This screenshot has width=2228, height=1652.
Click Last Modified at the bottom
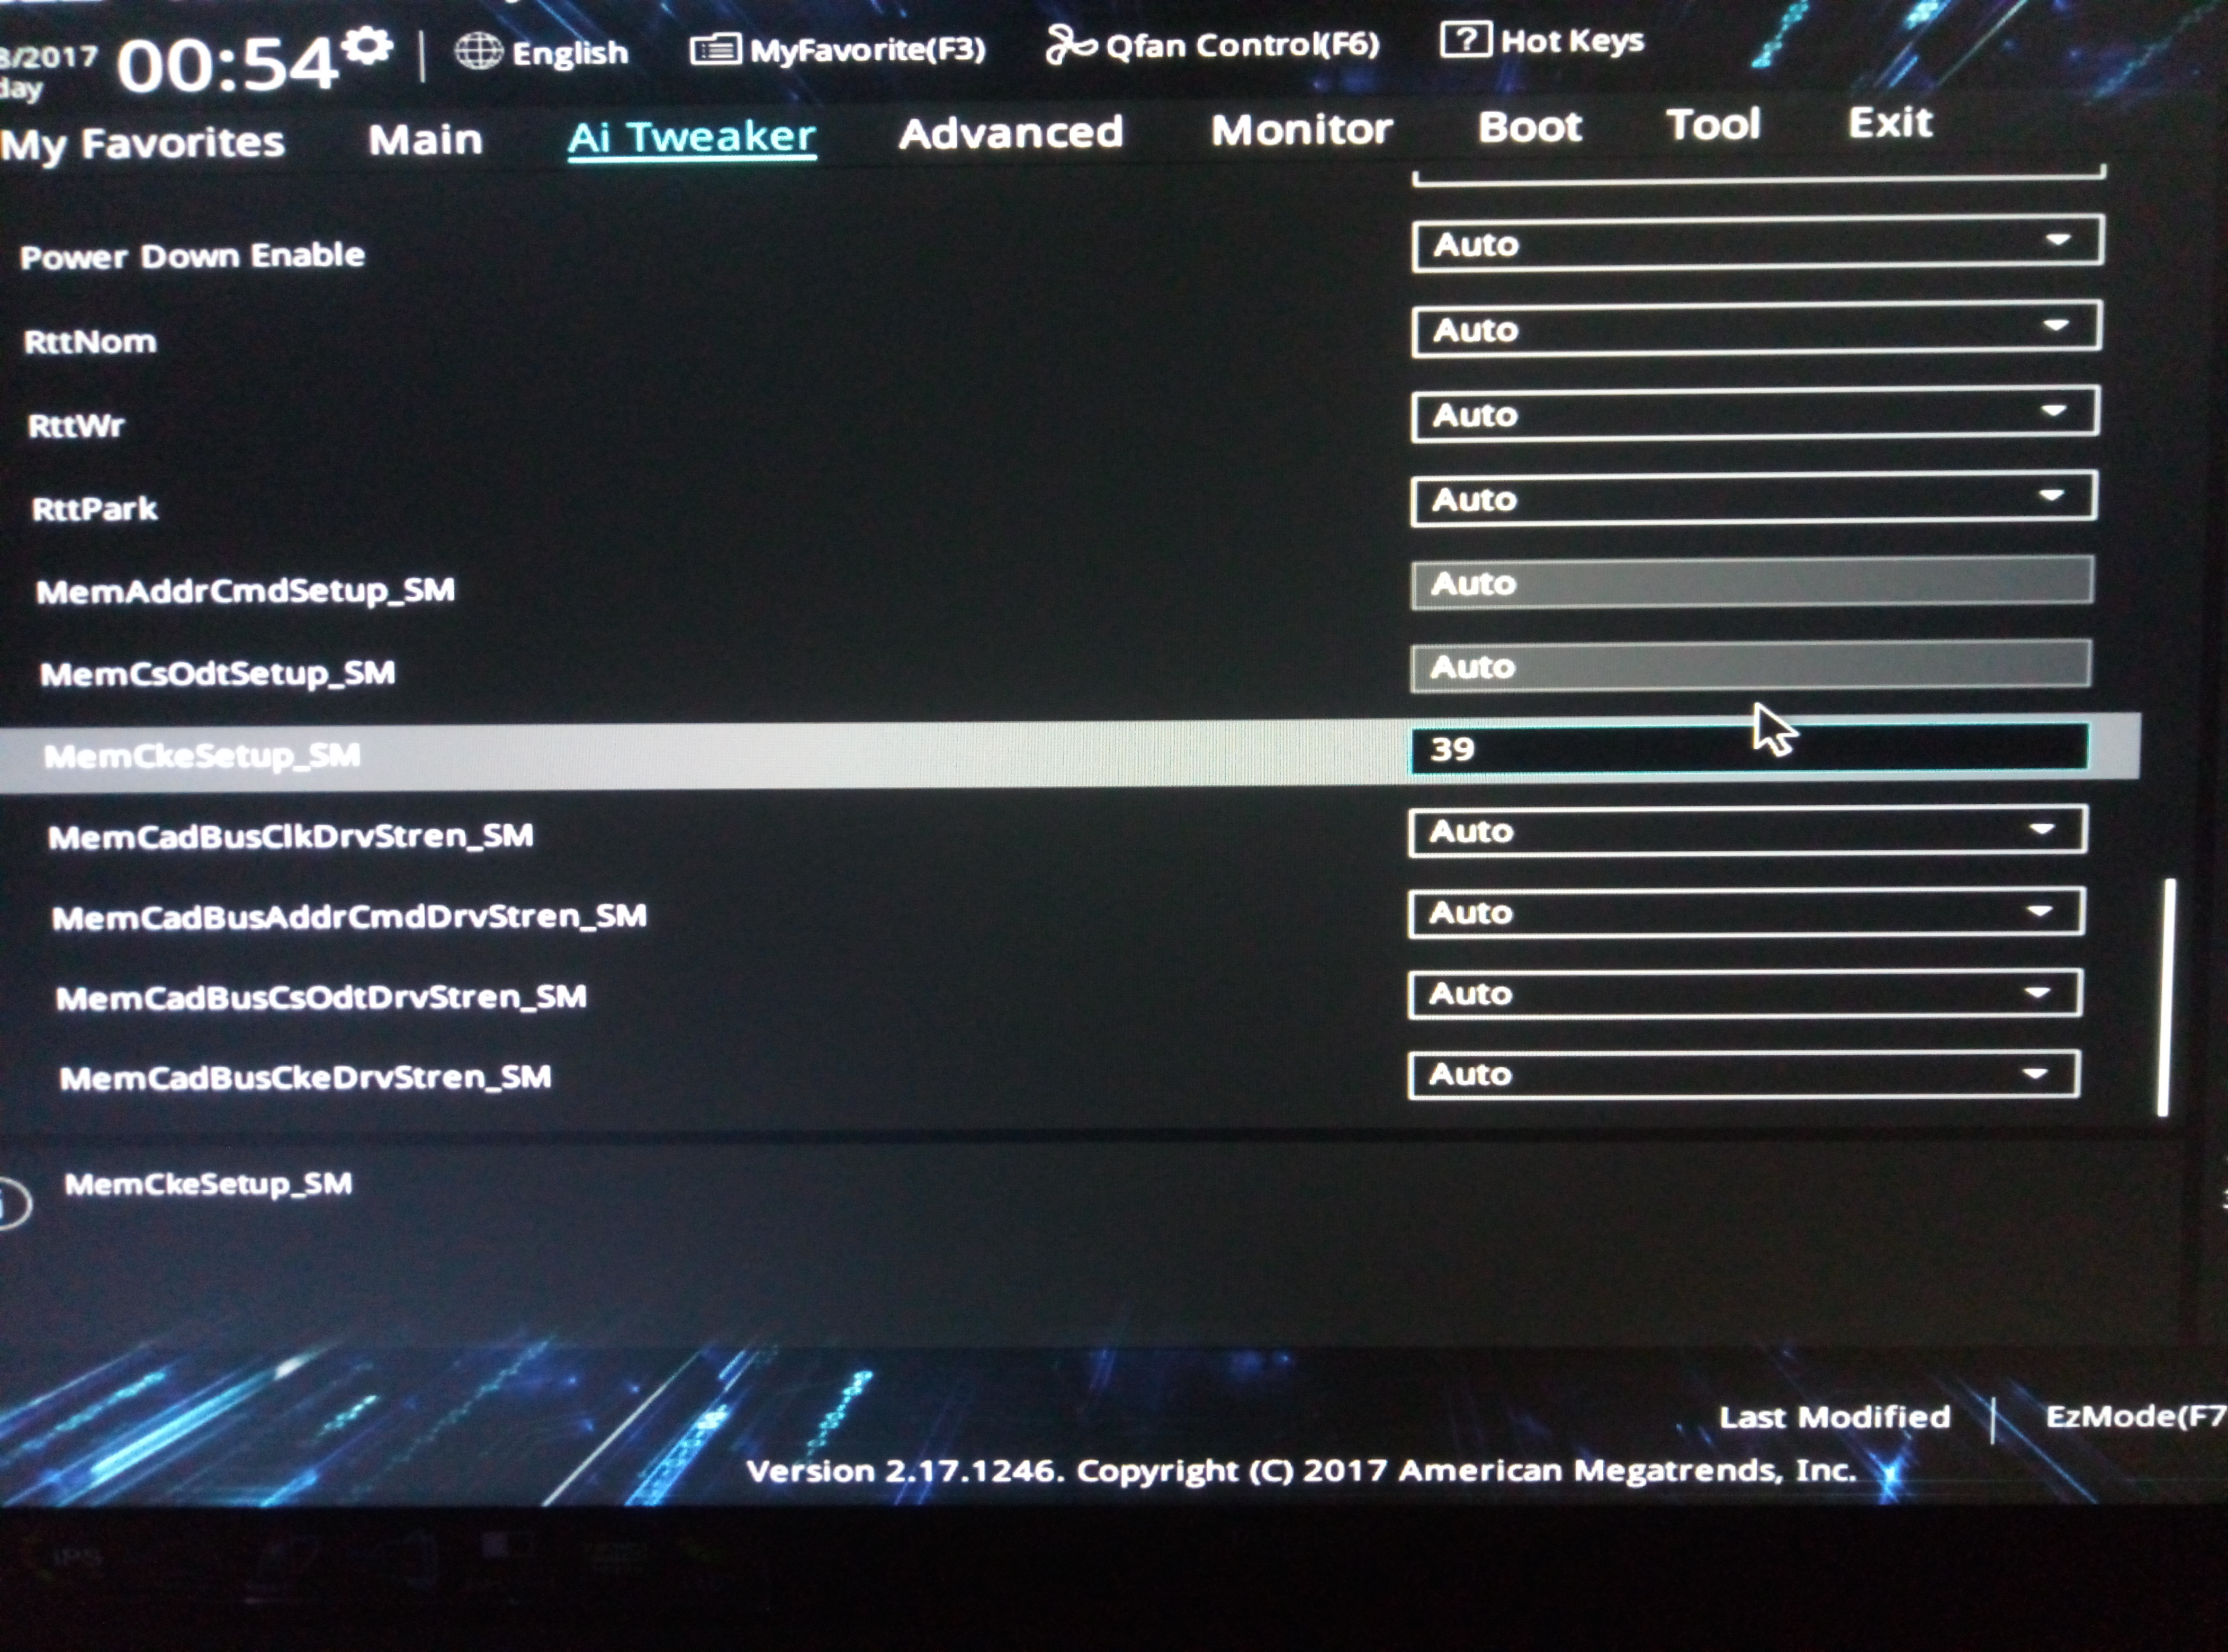[1834, 1417]
